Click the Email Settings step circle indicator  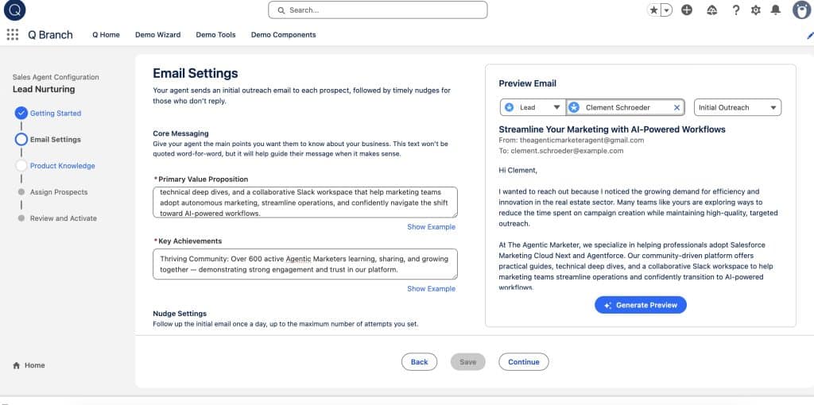[21, 140]
